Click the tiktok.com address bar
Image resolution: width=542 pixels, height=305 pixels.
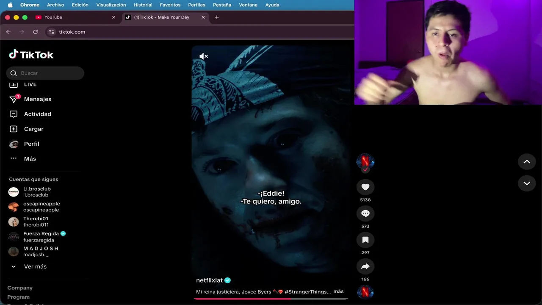click(199, 32)
